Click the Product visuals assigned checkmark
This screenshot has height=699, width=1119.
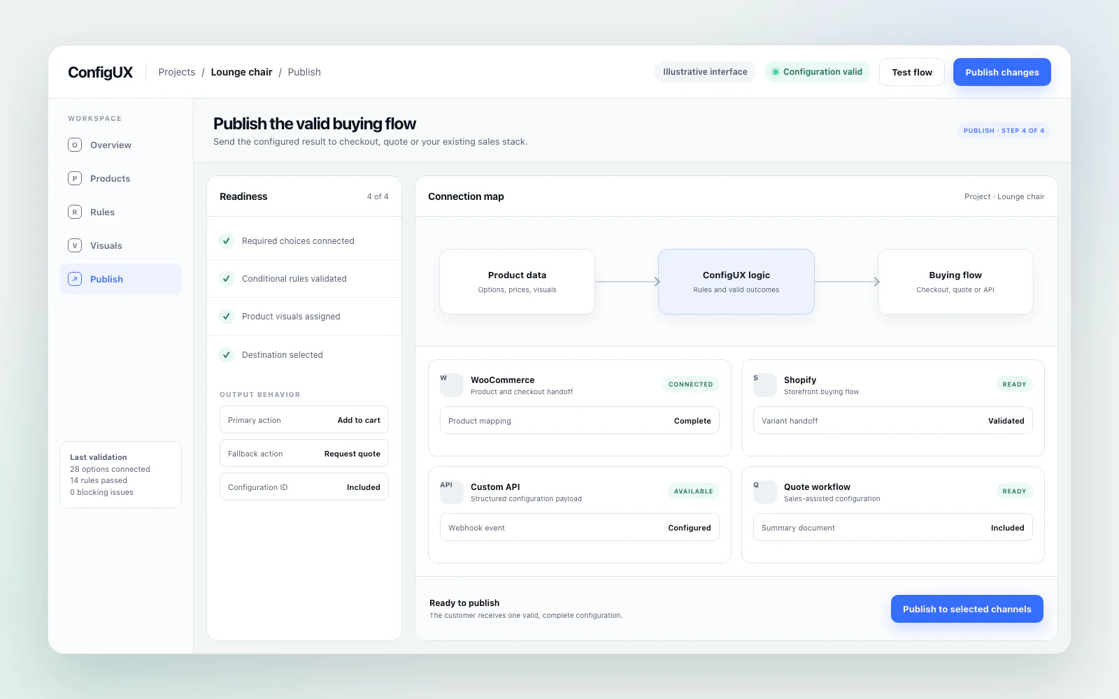[227, 317]
